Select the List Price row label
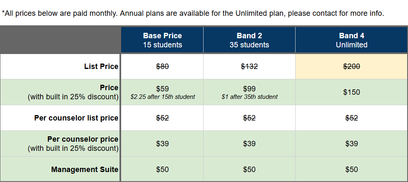 (101, 66)
